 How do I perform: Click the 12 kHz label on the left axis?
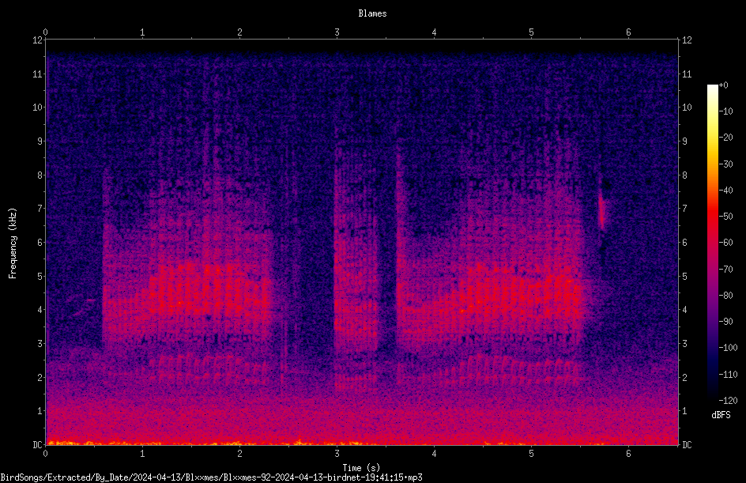tap(38, 40)
